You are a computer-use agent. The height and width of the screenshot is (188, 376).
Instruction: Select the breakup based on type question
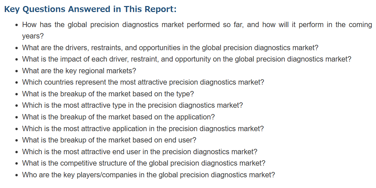coord(108,94)
